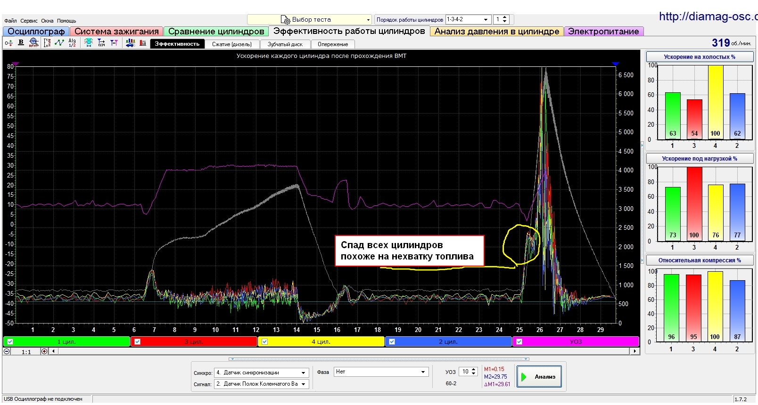Open the Сервис menu

pos(29,21)
